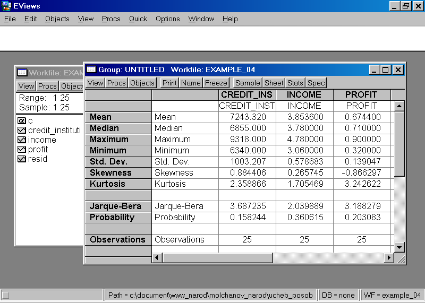Click the Sample: 1 25 text in Workfile
The image size is (425, 303).
(44, 107)
